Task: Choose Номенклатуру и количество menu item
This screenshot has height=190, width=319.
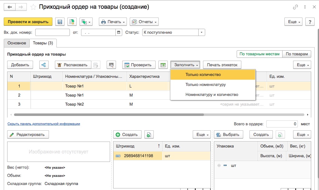Action: tap(213, 95)
